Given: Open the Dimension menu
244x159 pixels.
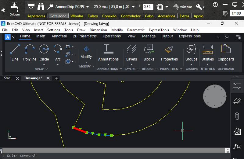Looking at the screenshot, I should (x=98, y=30).
